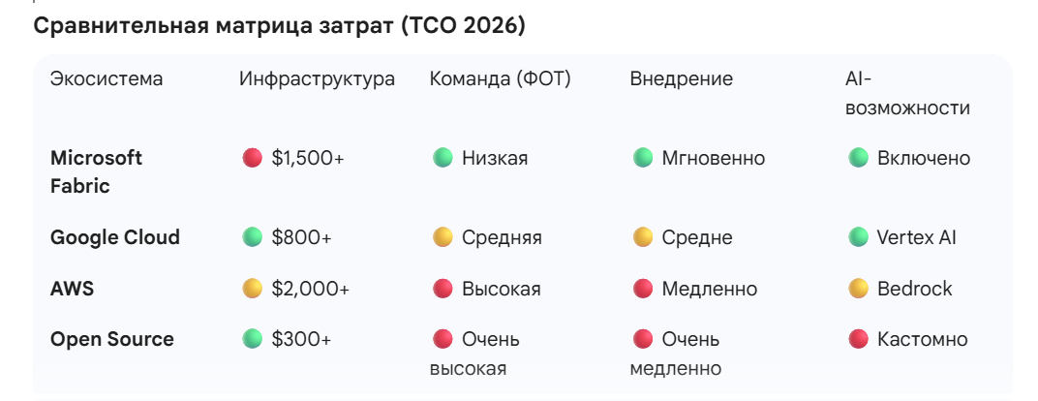Click red dot beside $1,500+
The image size is (1038, 401).
(x=252, y=158)
